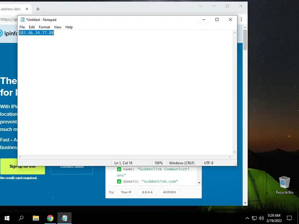Open the Windows Start menu
Image resolution: width=299 pixels, height=224 pixels.
(x=7, y=218)
